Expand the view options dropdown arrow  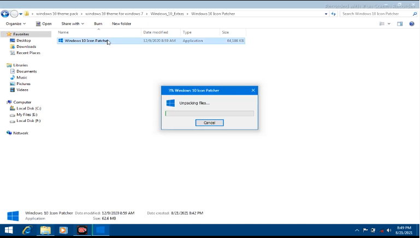(x=389, y=24)
